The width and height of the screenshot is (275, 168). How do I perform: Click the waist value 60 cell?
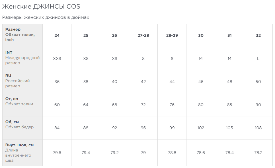pyautogui.click(x=57, y=105)
